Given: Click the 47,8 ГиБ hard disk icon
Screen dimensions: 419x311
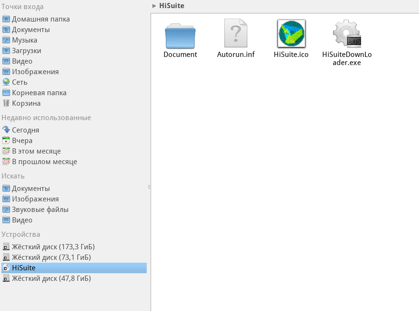Looking at the screenshot, I should tap(6, 278).
